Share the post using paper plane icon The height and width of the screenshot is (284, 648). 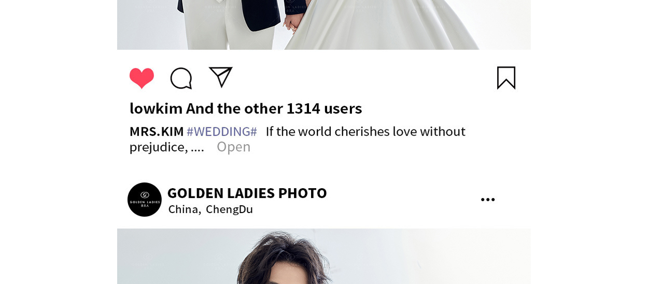221,77
